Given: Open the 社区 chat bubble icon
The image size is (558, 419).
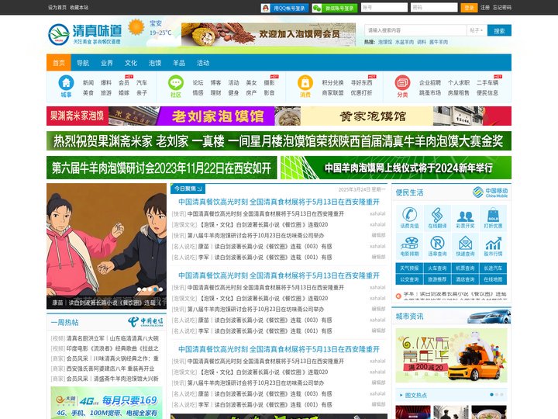Looking at the screenshot, I should pos(176,83).
